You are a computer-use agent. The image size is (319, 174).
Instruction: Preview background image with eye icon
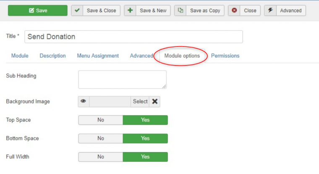pos(84,101)
